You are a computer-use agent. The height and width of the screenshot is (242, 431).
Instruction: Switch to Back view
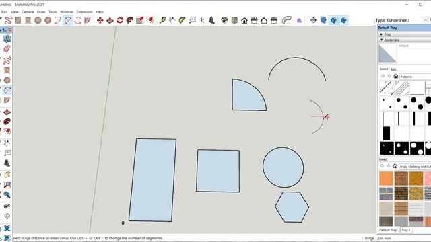pos(264,20)
